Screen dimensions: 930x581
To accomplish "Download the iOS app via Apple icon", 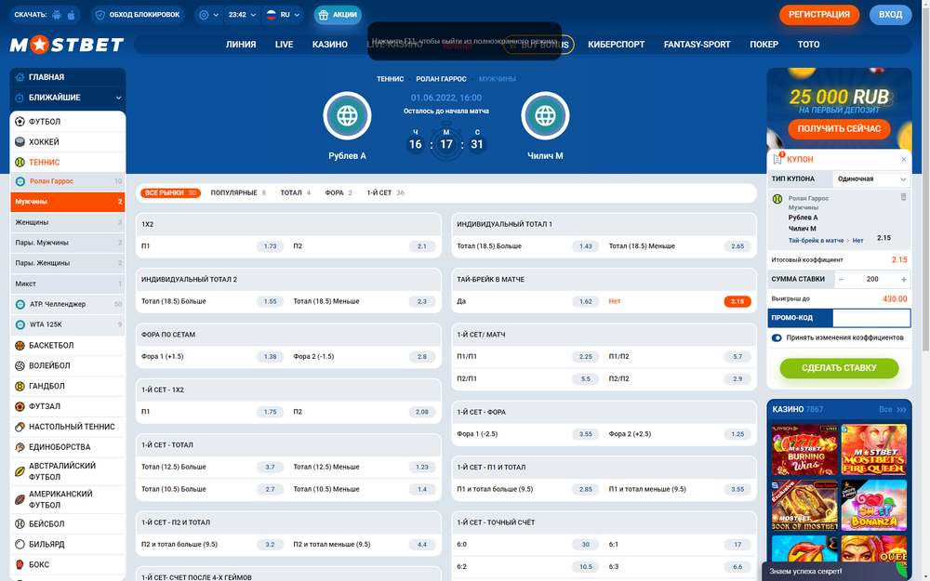I will [x=72, y=15].
